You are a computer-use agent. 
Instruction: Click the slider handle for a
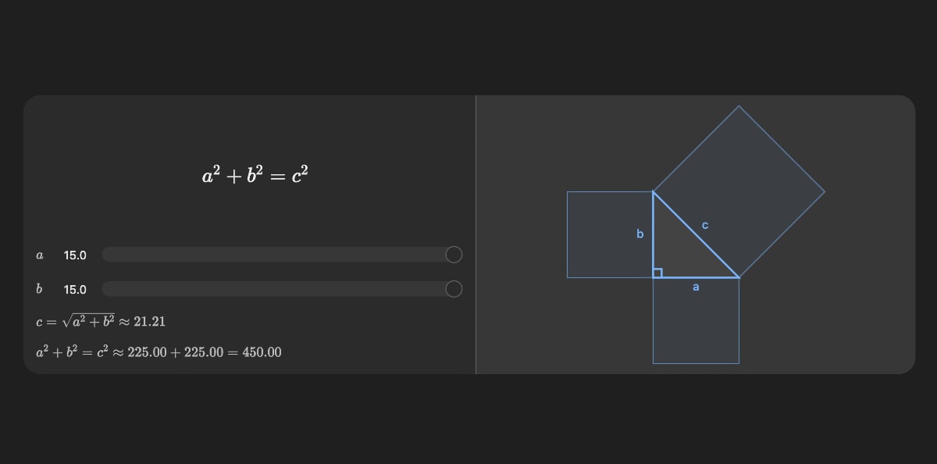tap(454, 255)
